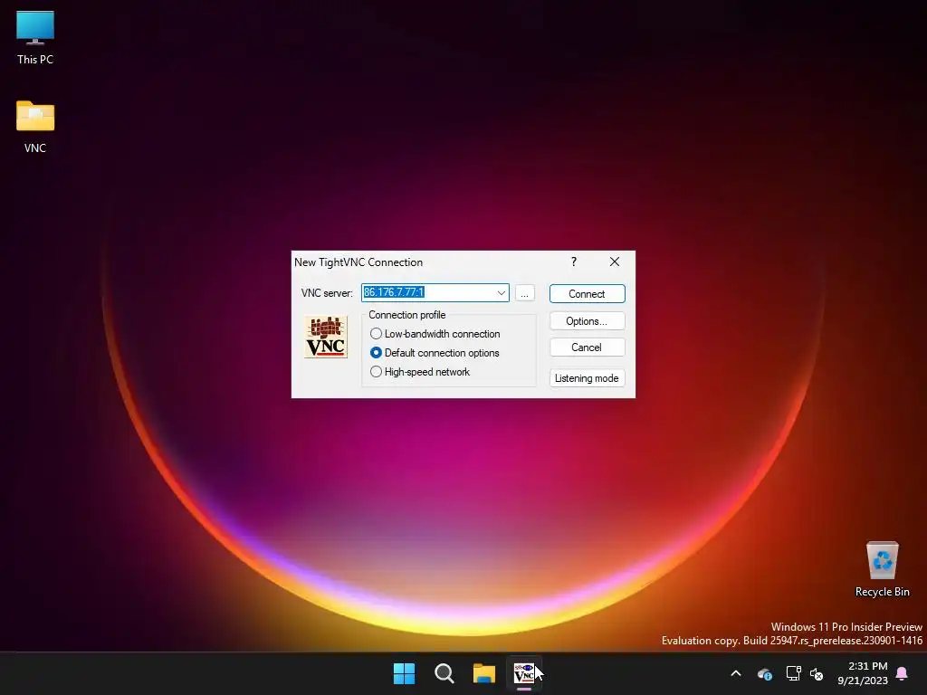927x695 pixels.
Task: Click the dialog help question mark
Action: pyautogui.click(x=573, y=262)
